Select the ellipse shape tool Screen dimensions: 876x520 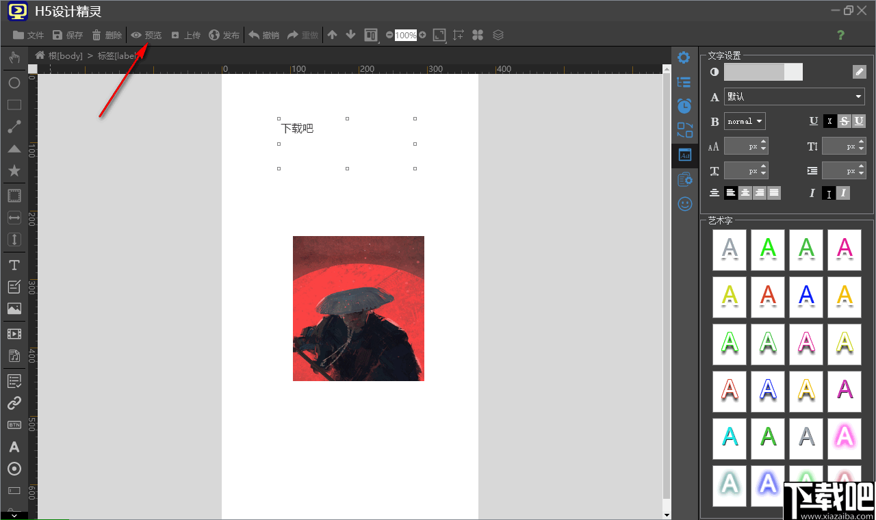(14, 83)
